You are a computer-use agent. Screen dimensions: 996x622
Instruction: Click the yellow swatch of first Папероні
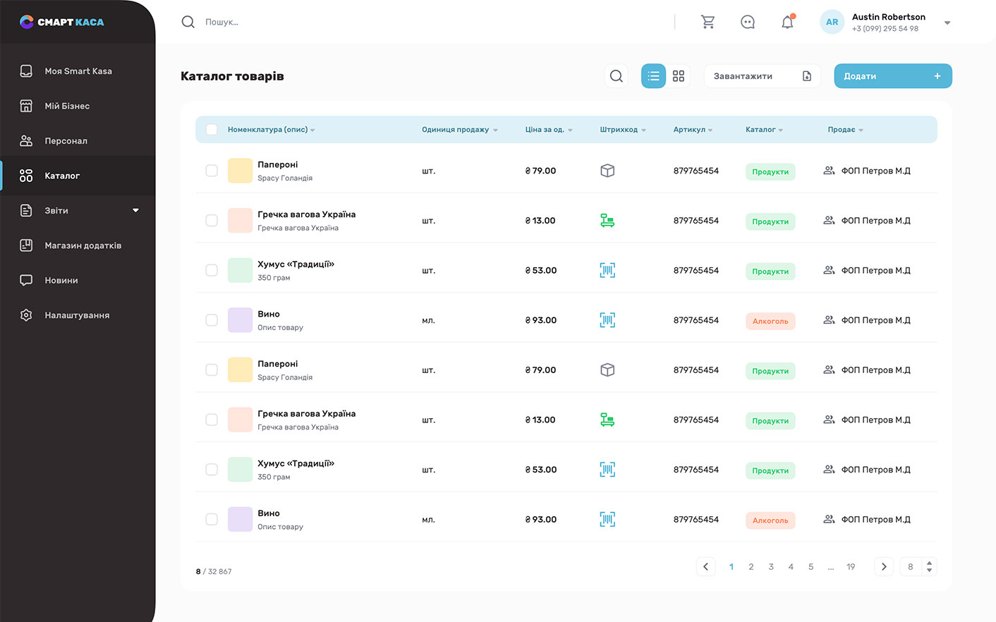click(240, 171)
